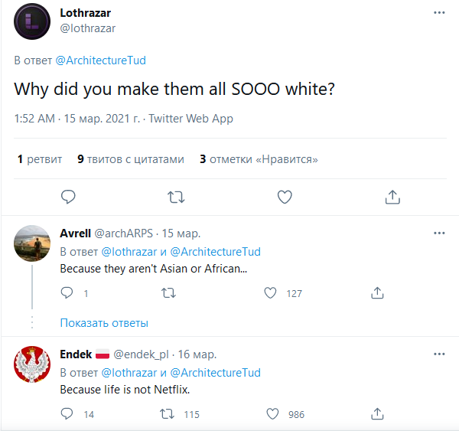Like Endek's reply with 986 likes

pyautogui.click(x=272, y=414)
